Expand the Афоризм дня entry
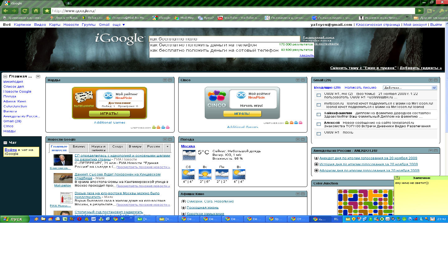The width and height of the screenshot is (448, 280). pyautogui.click(x=316, y=170)
